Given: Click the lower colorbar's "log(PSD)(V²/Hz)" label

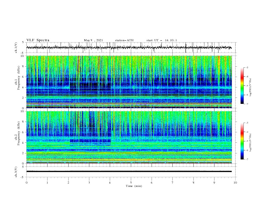Looking at the screenshot, I should tap(251, 143).
